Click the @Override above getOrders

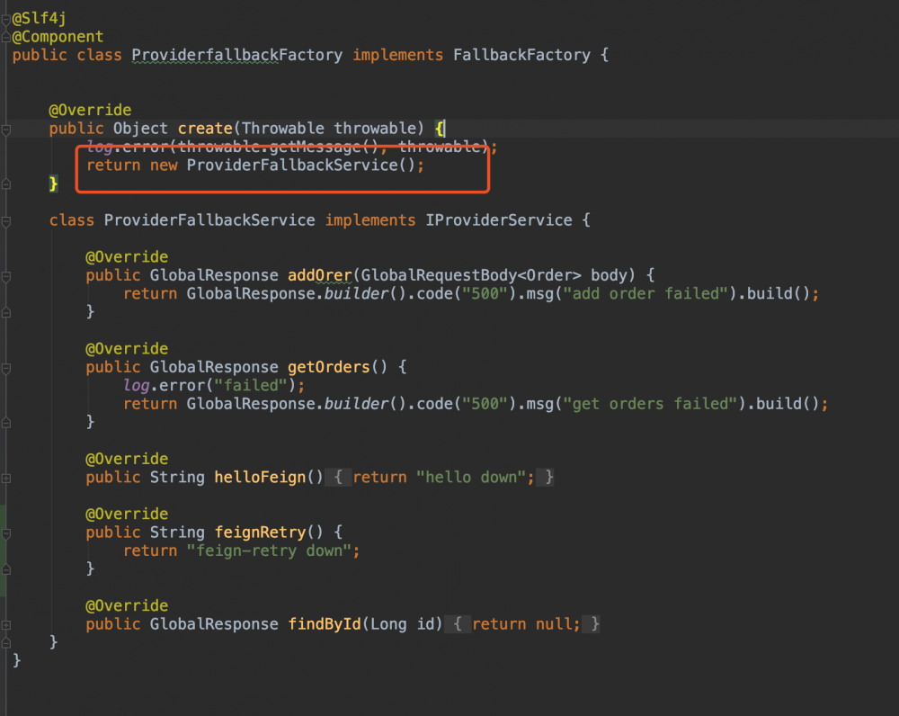tap(127, 349)
